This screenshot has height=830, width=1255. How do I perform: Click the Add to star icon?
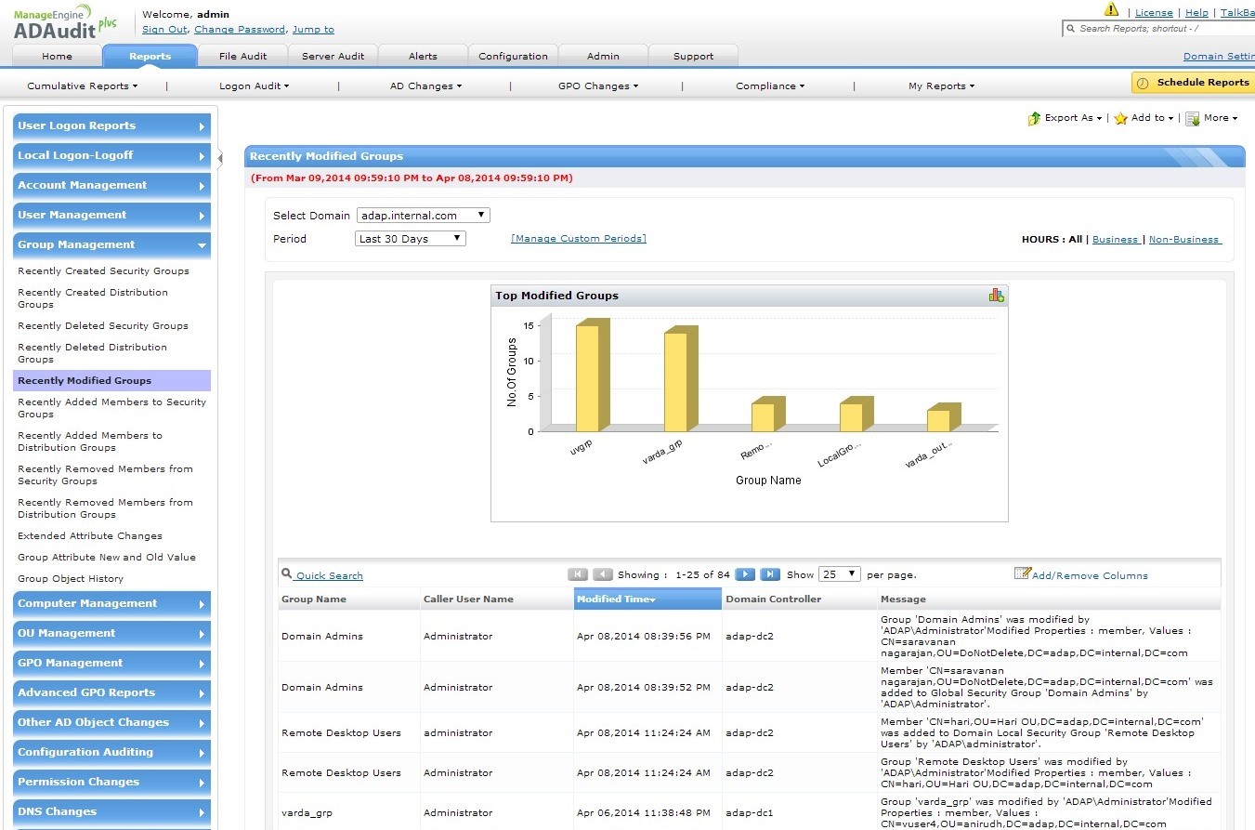pos(1120,119)
